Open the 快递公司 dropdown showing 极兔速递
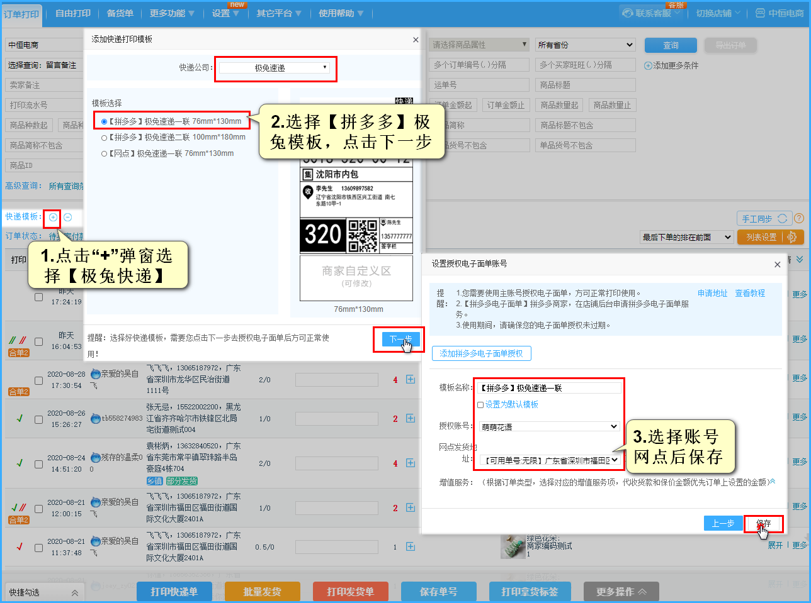The image size is (811, 603). point(275,68)
